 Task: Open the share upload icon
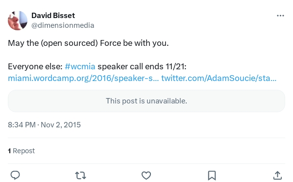277,175
